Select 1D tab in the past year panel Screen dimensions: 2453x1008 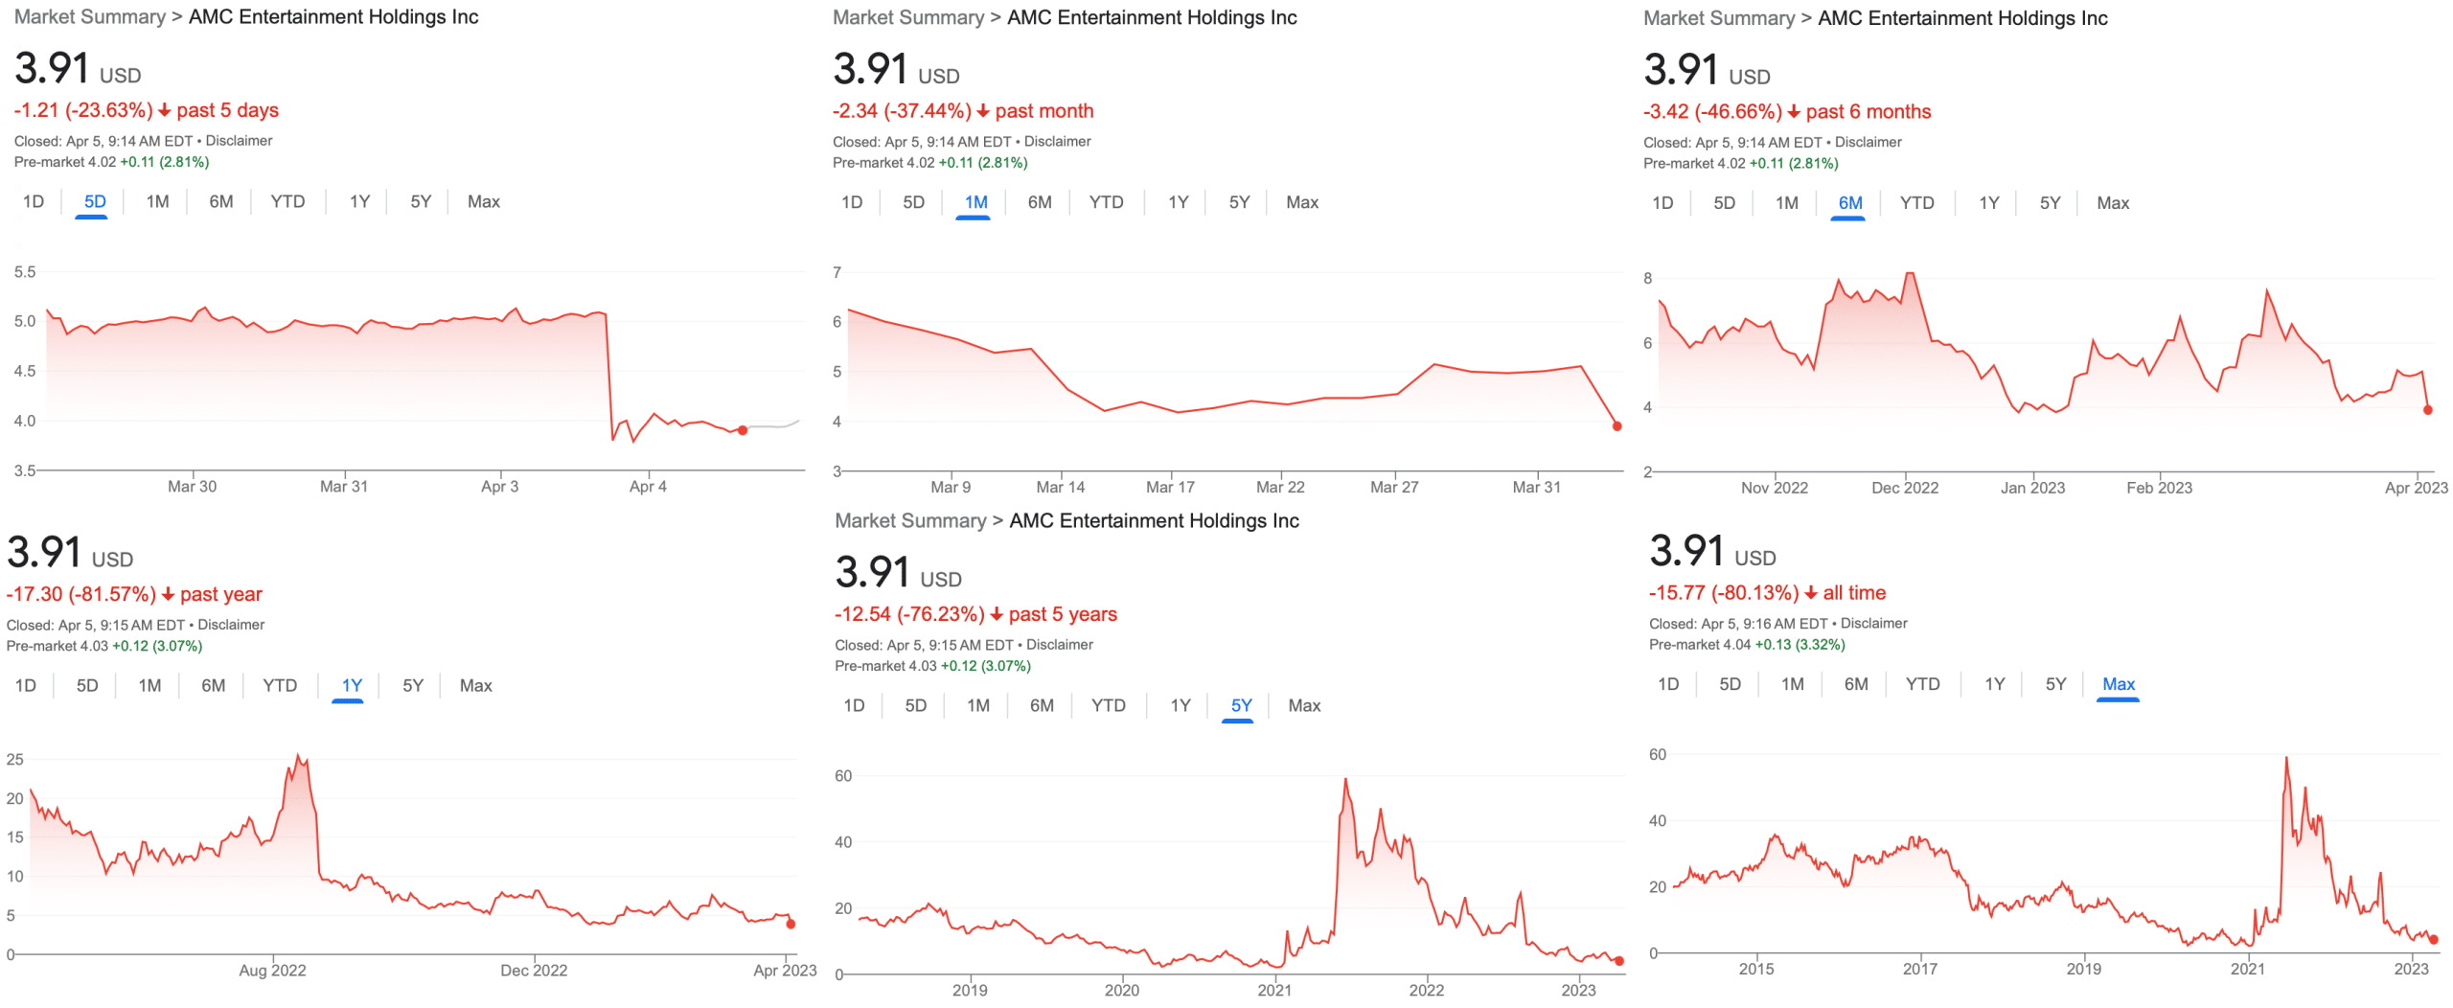pos(26,685)
